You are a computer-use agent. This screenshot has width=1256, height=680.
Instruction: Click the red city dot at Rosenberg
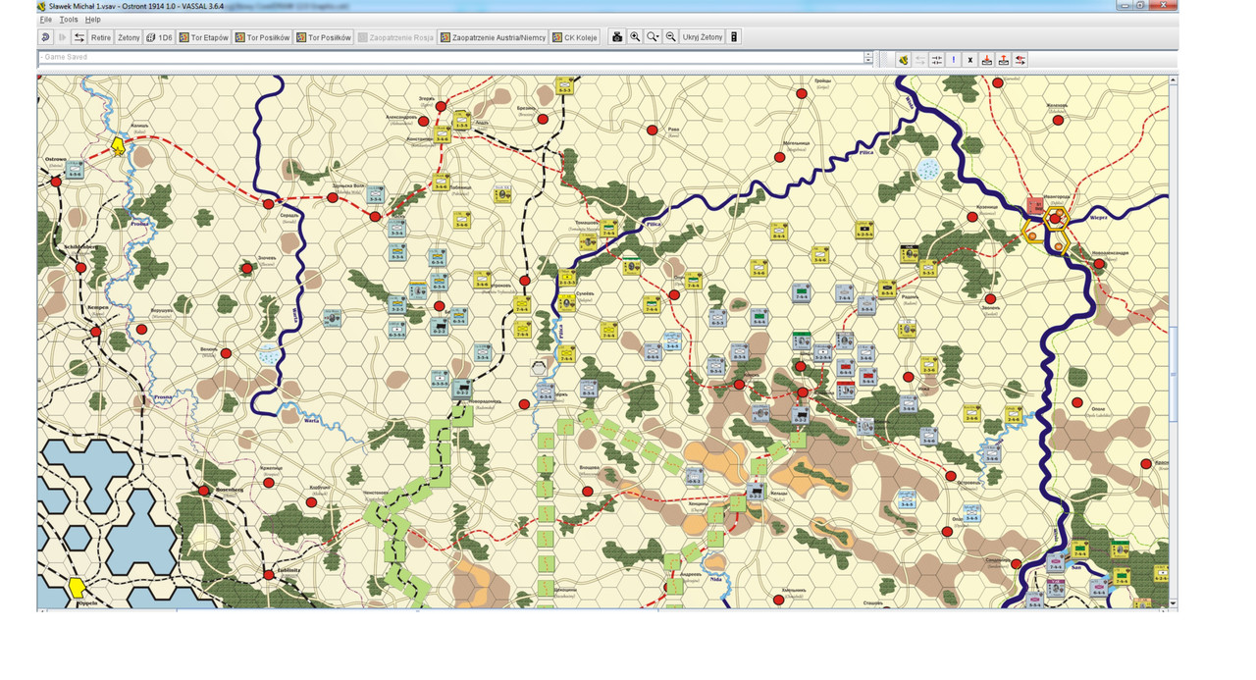pyautogui.click(x=204, y=490)
